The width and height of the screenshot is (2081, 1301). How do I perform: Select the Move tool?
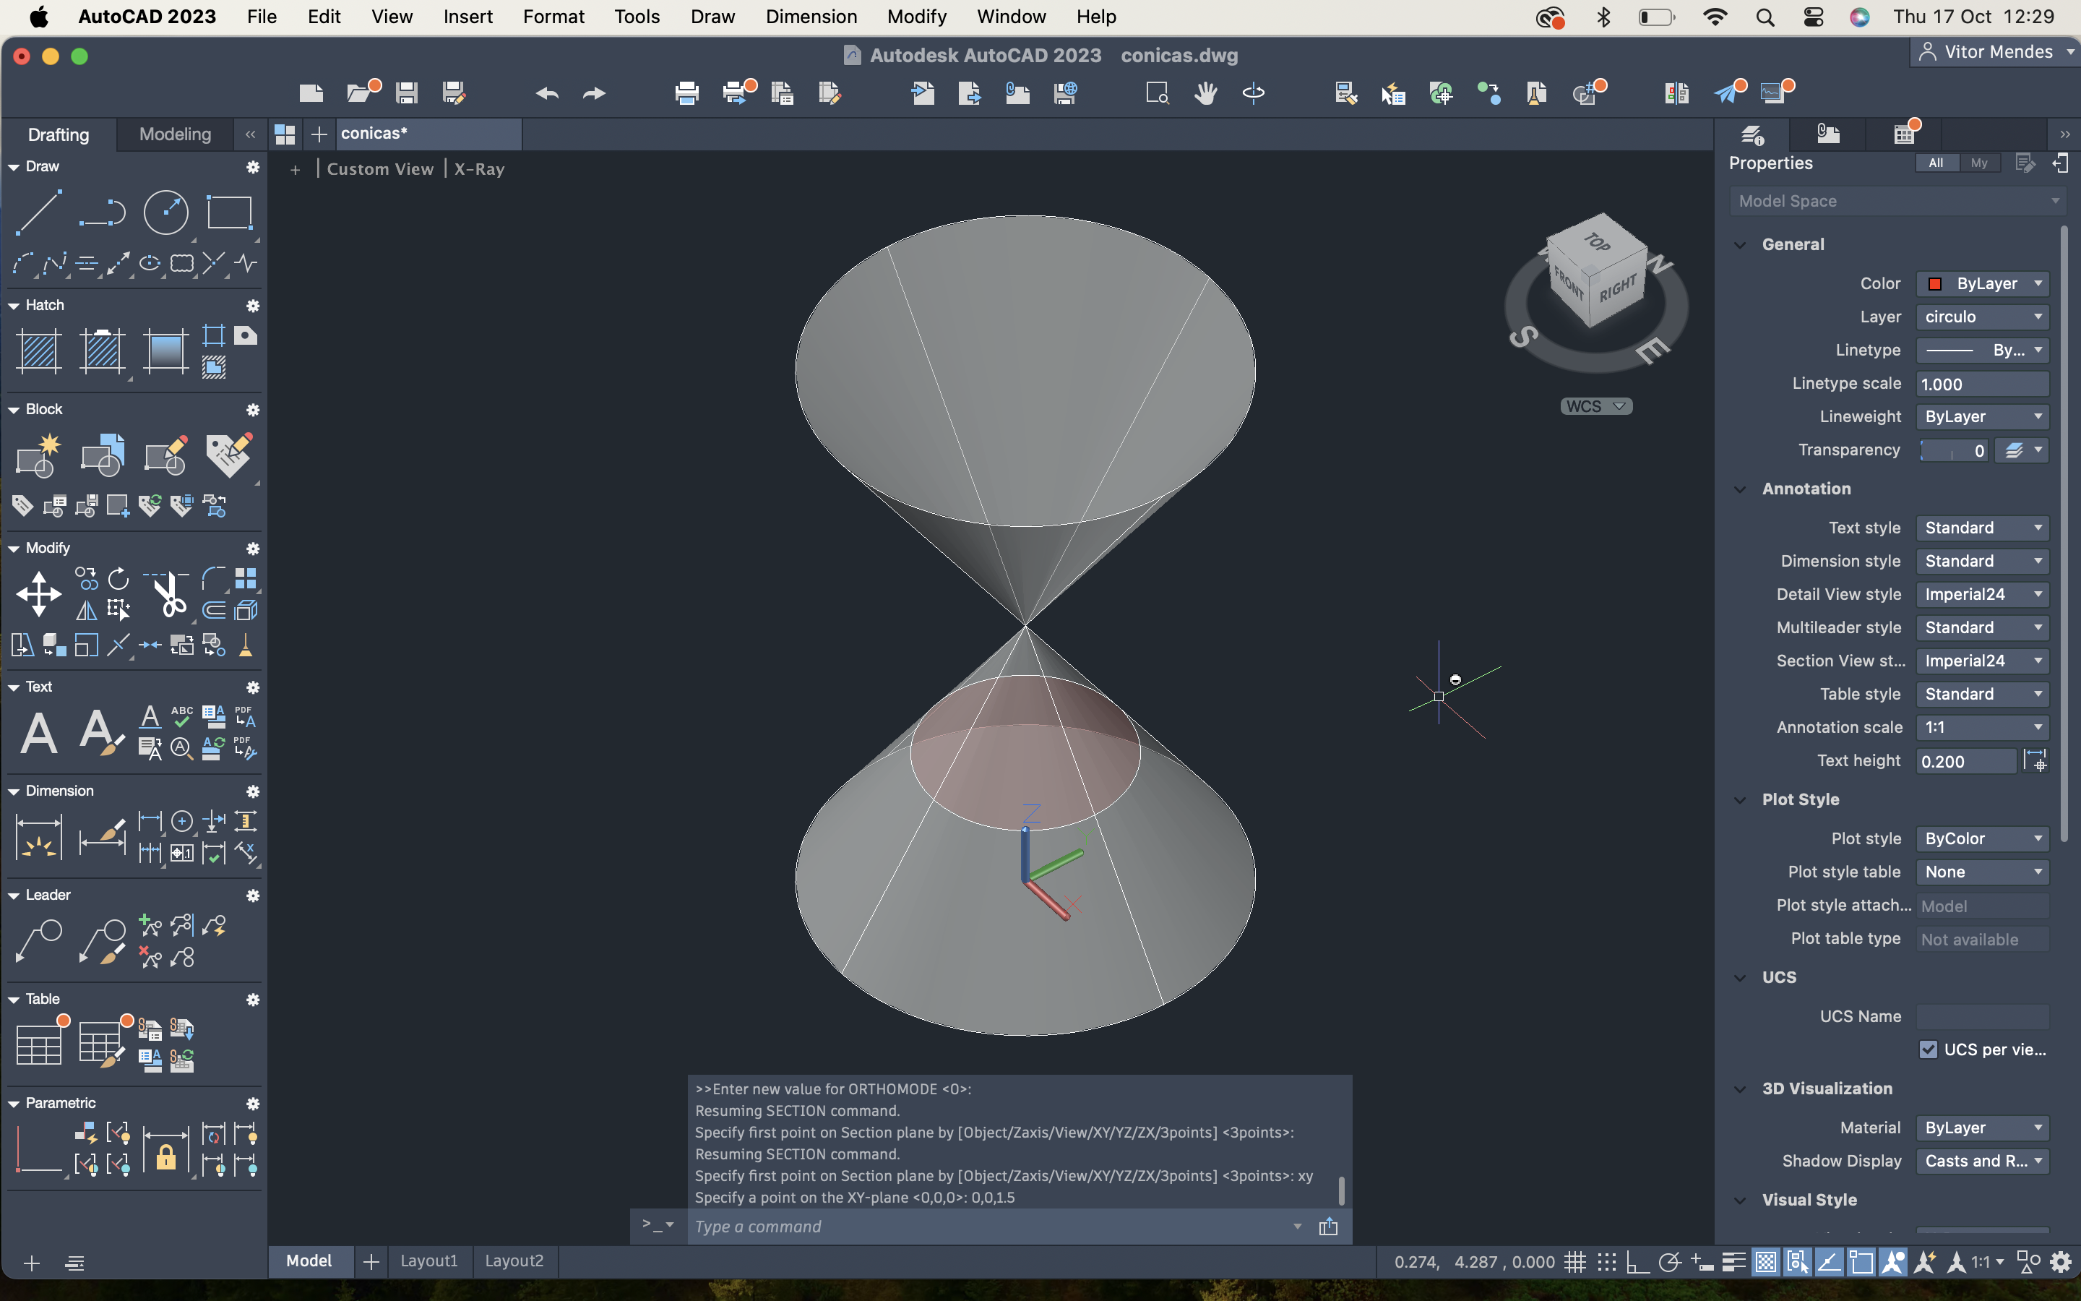pos(39,593)
